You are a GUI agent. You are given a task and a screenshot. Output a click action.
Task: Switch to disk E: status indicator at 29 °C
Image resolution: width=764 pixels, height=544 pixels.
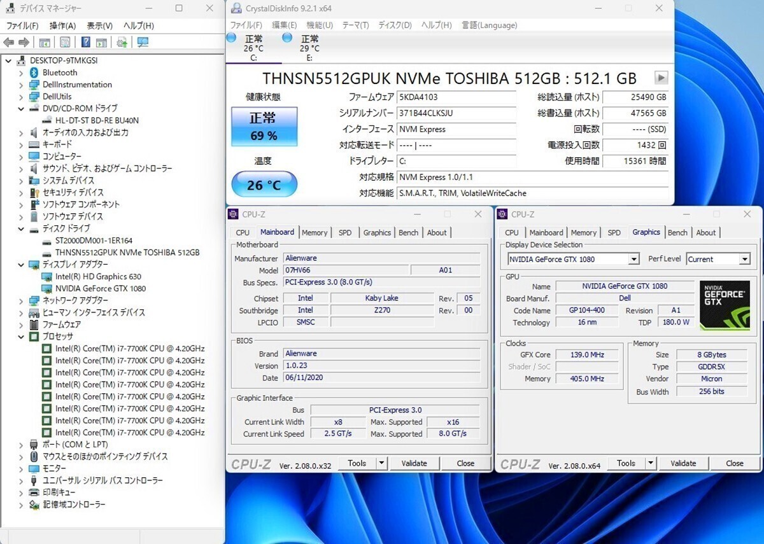coord(309,48)
